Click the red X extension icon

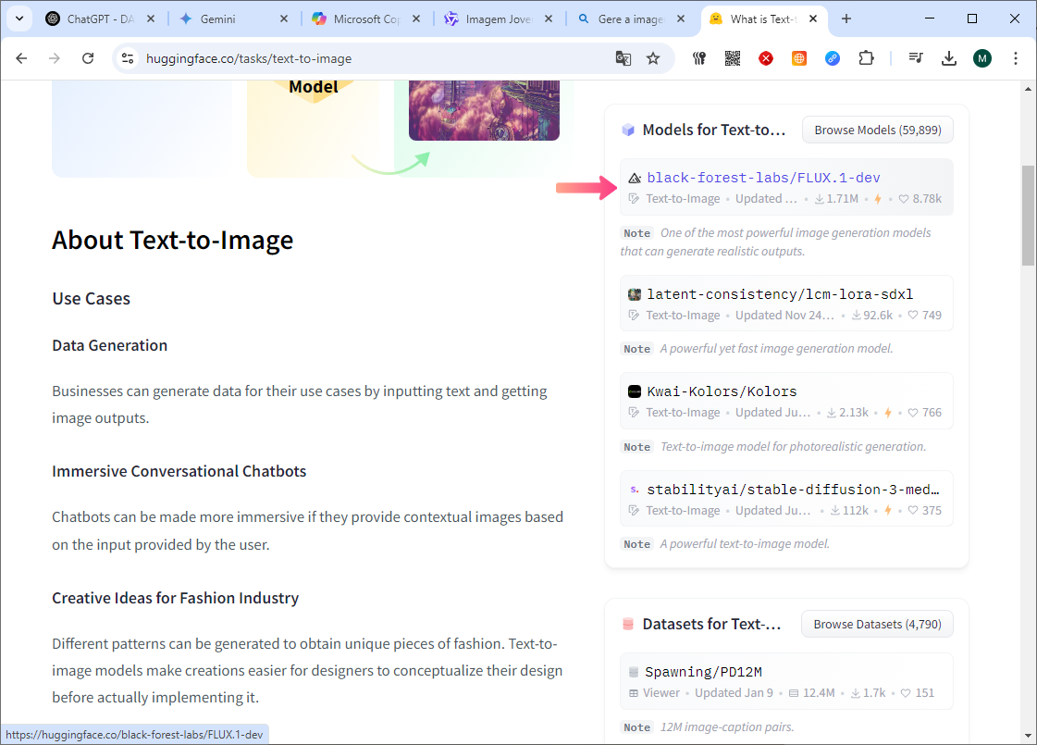(766, 58)
